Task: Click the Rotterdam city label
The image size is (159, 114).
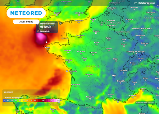Action: [x=111, y=8]
